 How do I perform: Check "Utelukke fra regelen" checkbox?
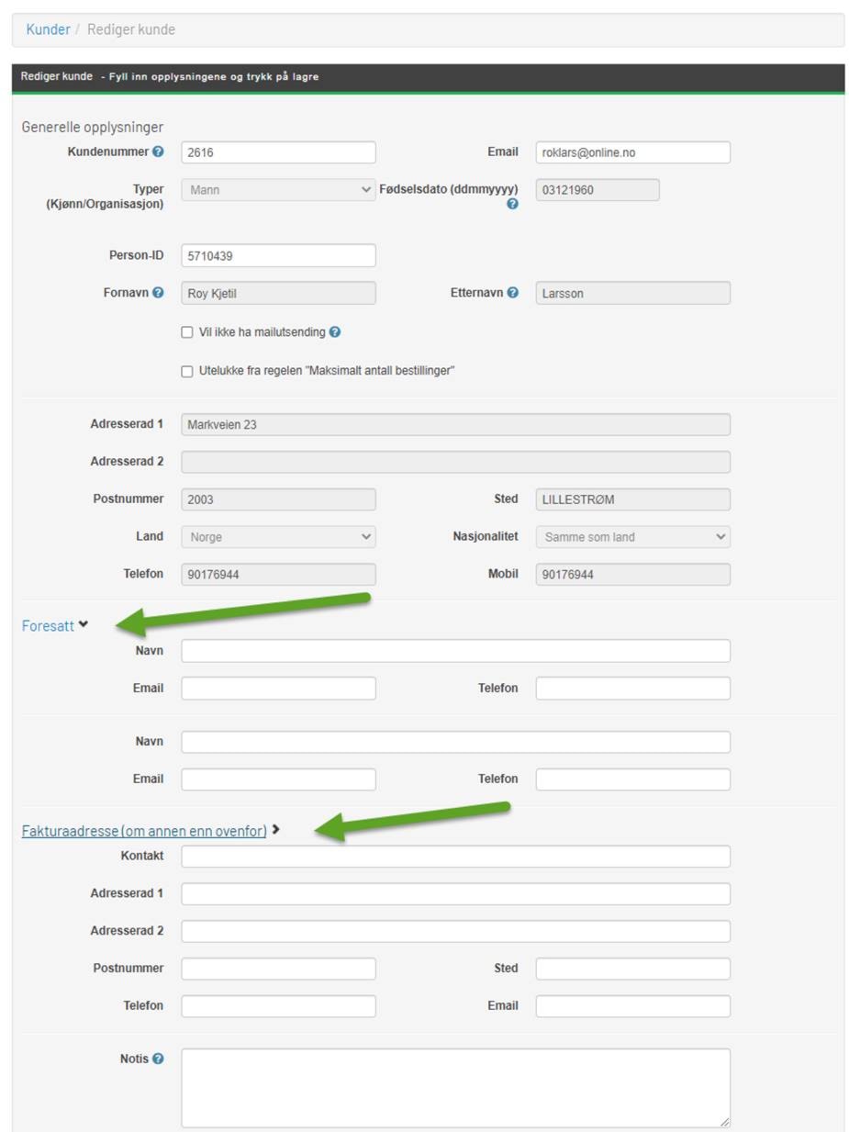[x=187, y=372]
